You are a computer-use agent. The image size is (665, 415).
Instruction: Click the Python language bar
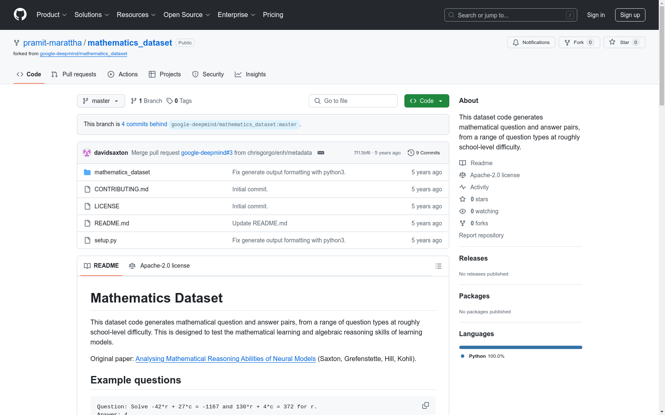click(x=520, y=347)
